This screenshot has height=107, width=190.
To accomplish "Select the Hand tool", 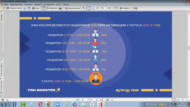I will pyautogui.click(x=44, y=8).
